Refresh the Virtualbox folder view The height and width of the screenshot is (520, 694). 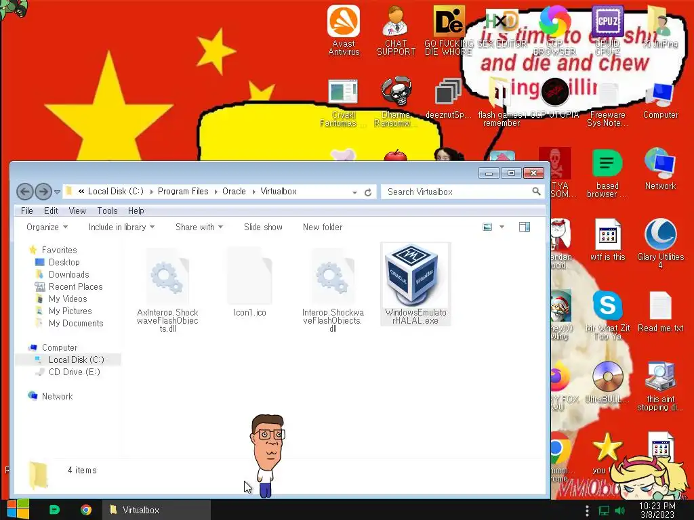coord(368,192)
